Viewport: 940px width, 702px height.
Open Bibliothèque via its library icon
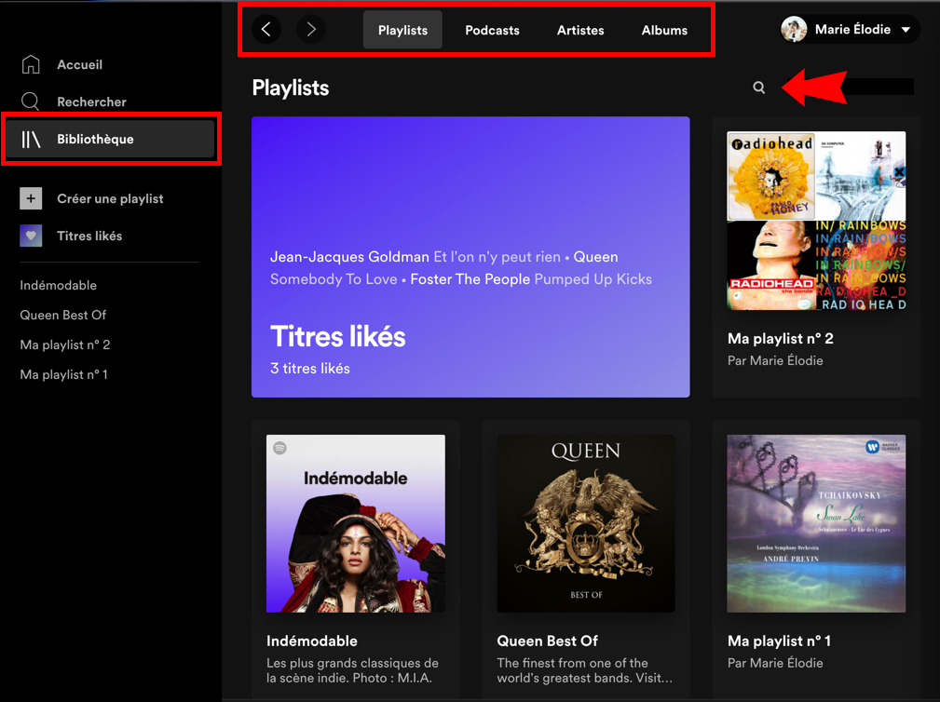coord(32,139)
